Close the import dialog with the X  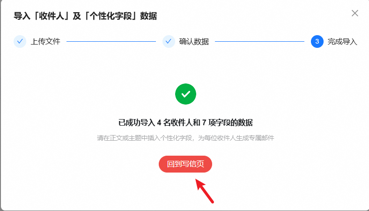pyautogui.click(x=354, y=13)
